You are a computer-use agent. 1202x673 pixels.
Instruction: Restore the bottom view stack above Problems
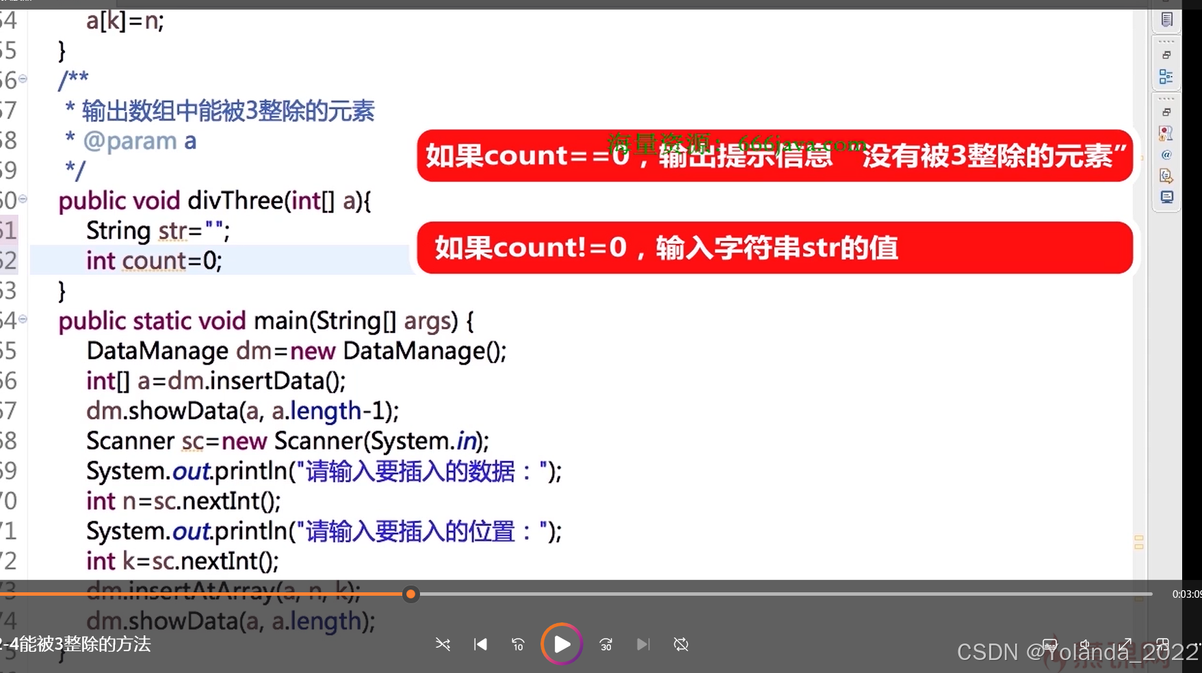click(1166, 112)
